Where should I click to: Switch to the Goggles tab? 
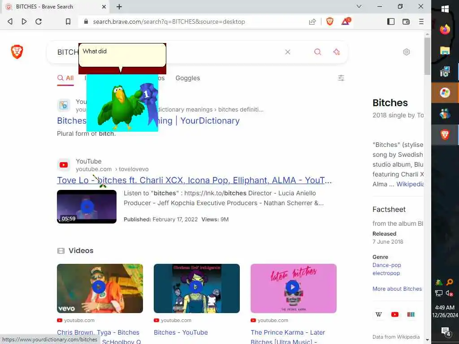pyautogui.click(x=188, y=78)
